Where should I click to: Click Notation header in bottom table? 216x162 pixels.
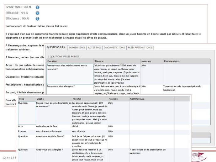(x=119, y=99)
